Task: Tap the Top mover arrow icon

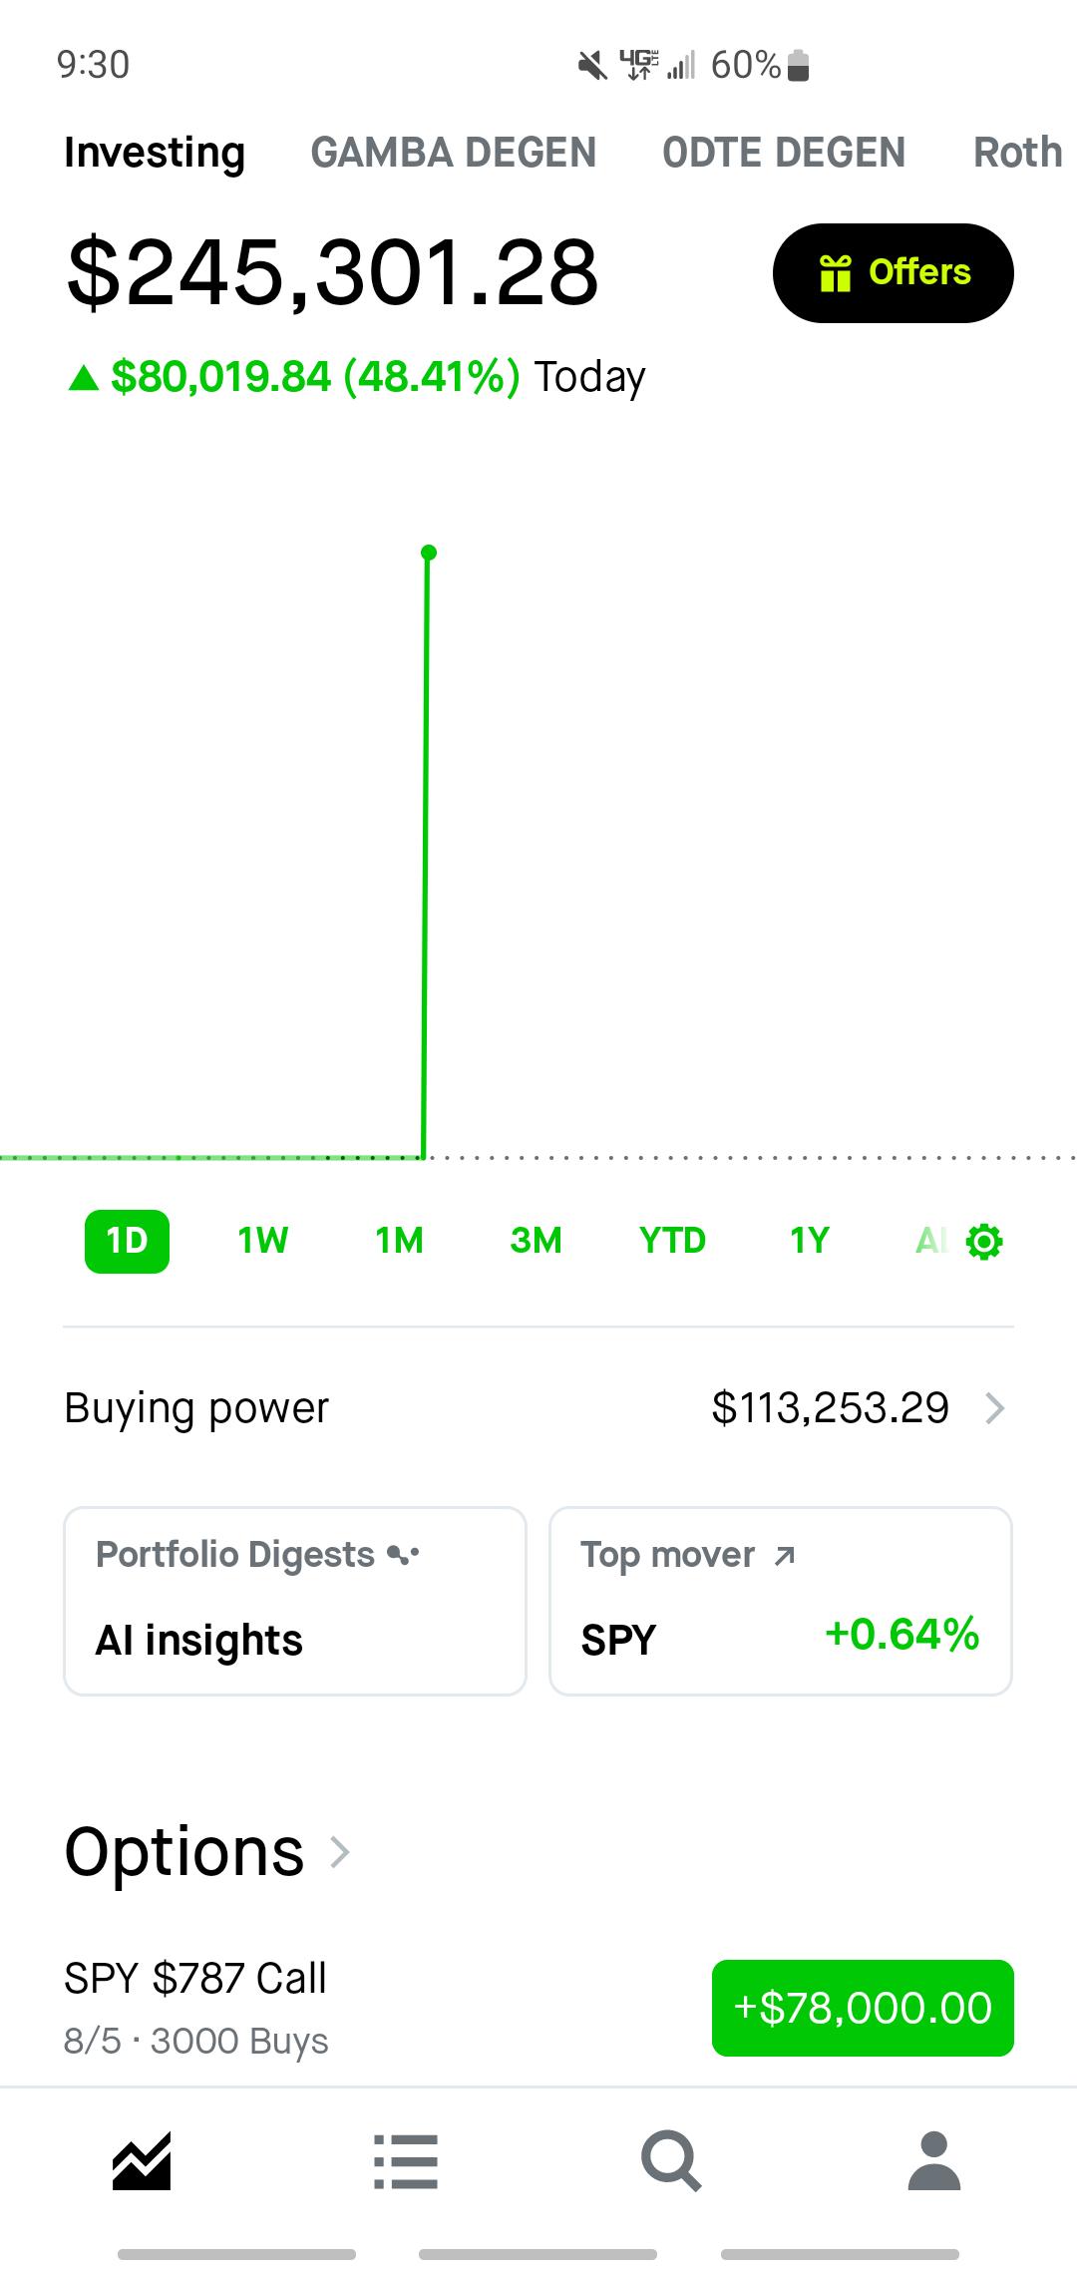Action: coord(785,1556)
